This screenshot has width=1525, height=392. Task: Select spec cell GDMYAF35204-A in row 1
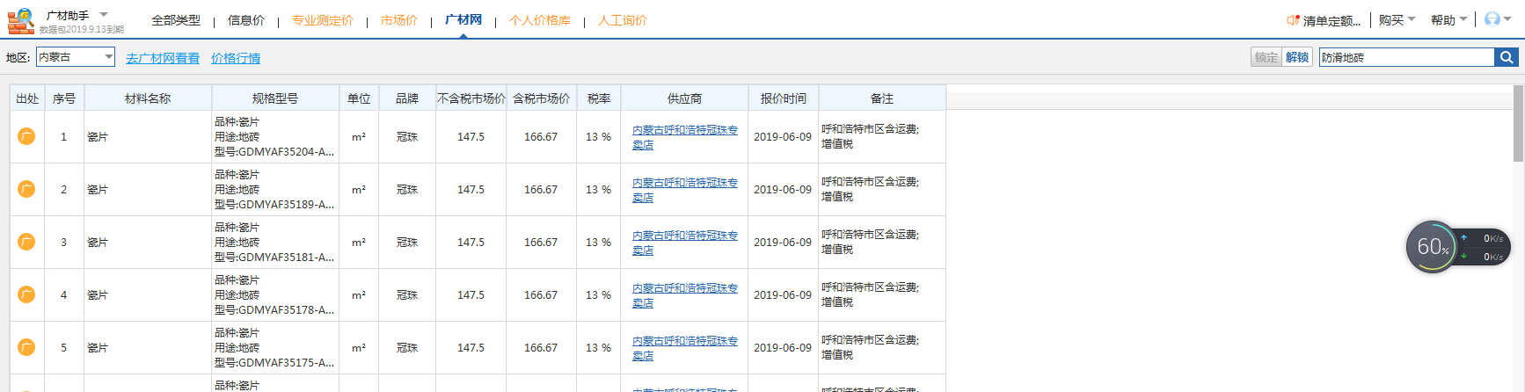(x=275, y=136)
